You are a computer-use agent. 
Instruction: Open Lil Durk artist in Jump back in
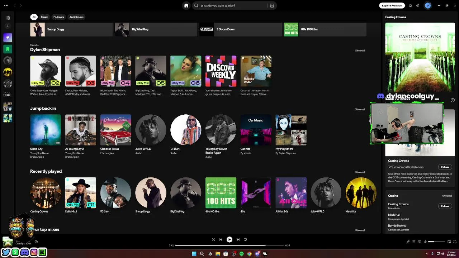[x=186, y=130]
